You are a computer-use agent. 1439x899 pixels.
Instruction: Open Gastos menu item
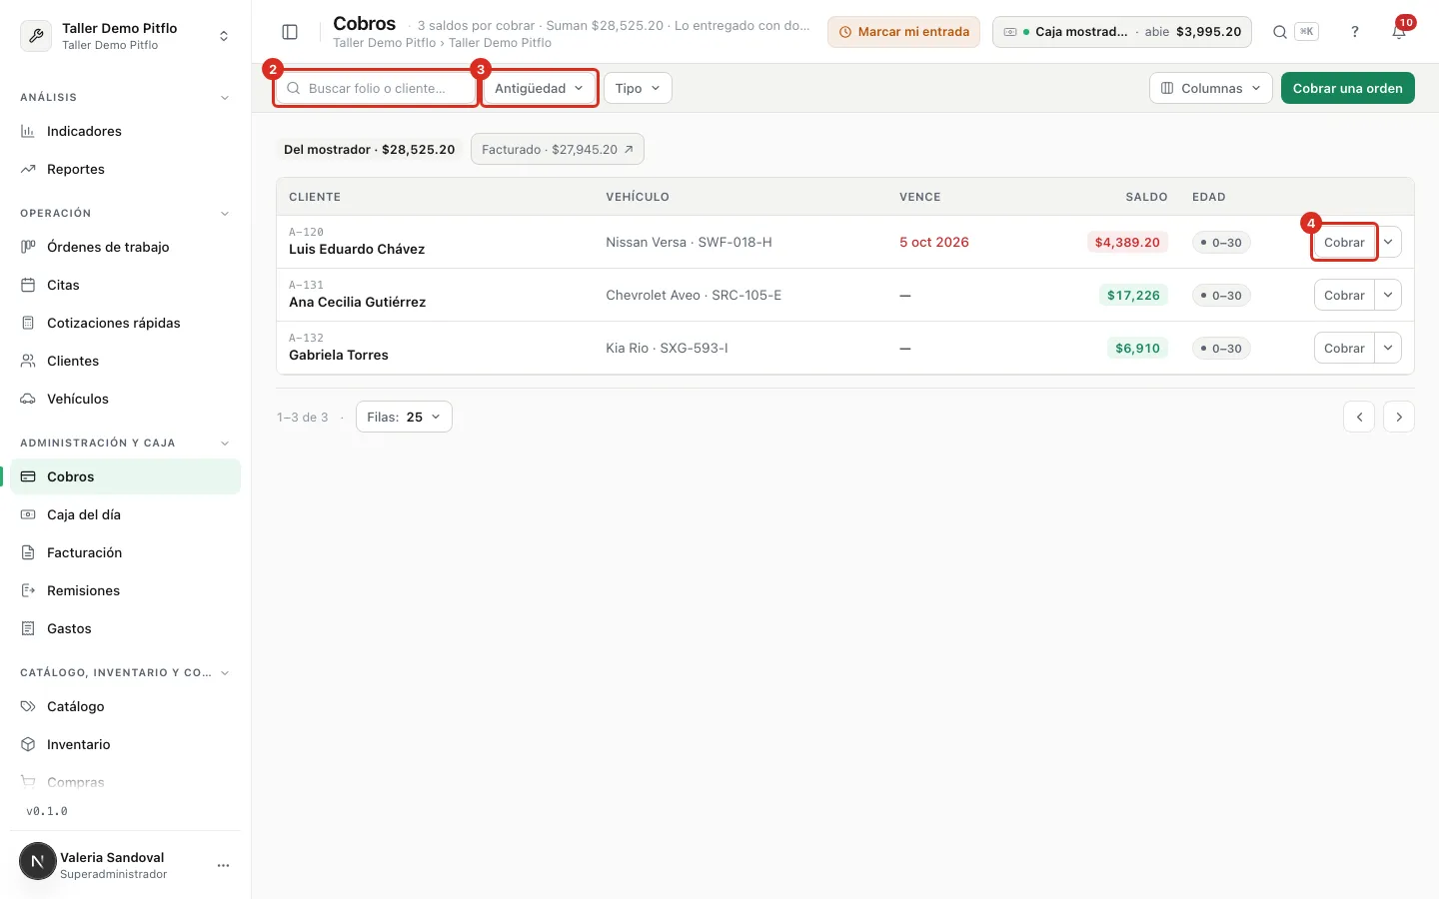[x=125, y=628]
